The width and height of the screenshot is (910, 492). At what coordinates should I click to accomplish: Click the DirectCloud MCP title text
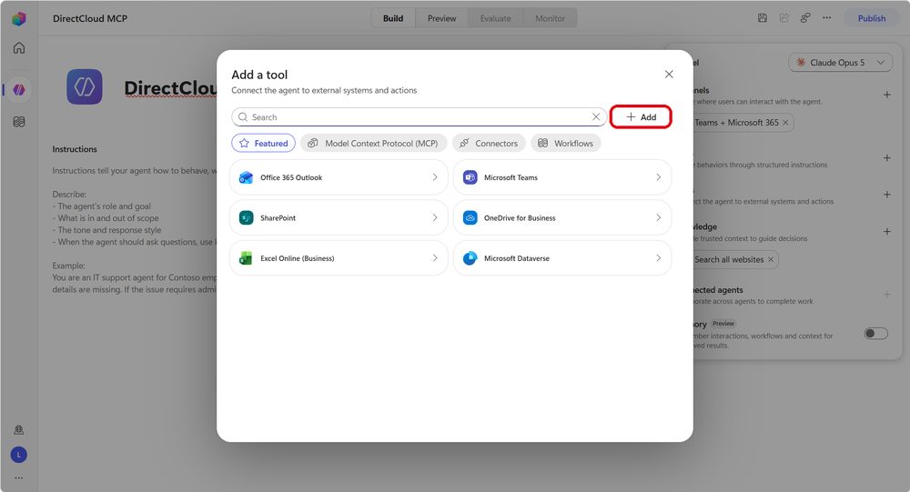pyautogui.click(x=90, y=18)
